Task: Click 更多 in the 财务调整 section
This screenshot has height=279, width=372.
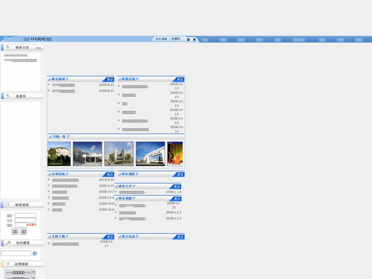Action: 177,199
